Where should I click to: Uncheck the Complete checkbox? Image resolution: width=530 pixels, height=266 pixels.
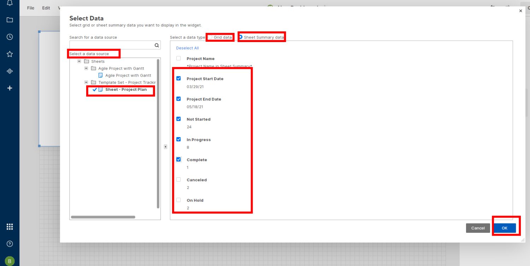click(x=178, y=159)
